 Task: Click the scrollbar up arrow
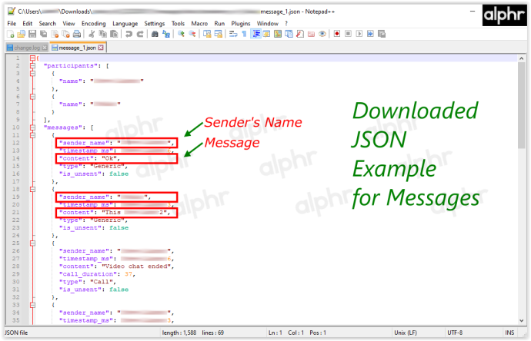(x=522, y=58)
